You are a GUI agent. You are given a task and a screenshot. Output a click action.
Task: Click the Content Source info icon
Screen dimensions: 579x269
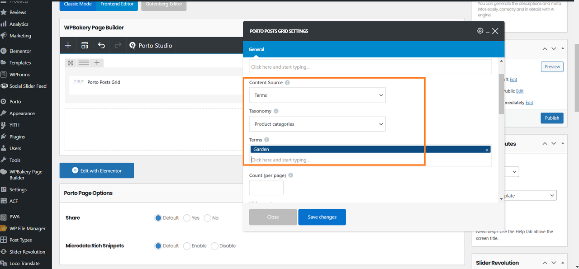click(x=287, y=83)
